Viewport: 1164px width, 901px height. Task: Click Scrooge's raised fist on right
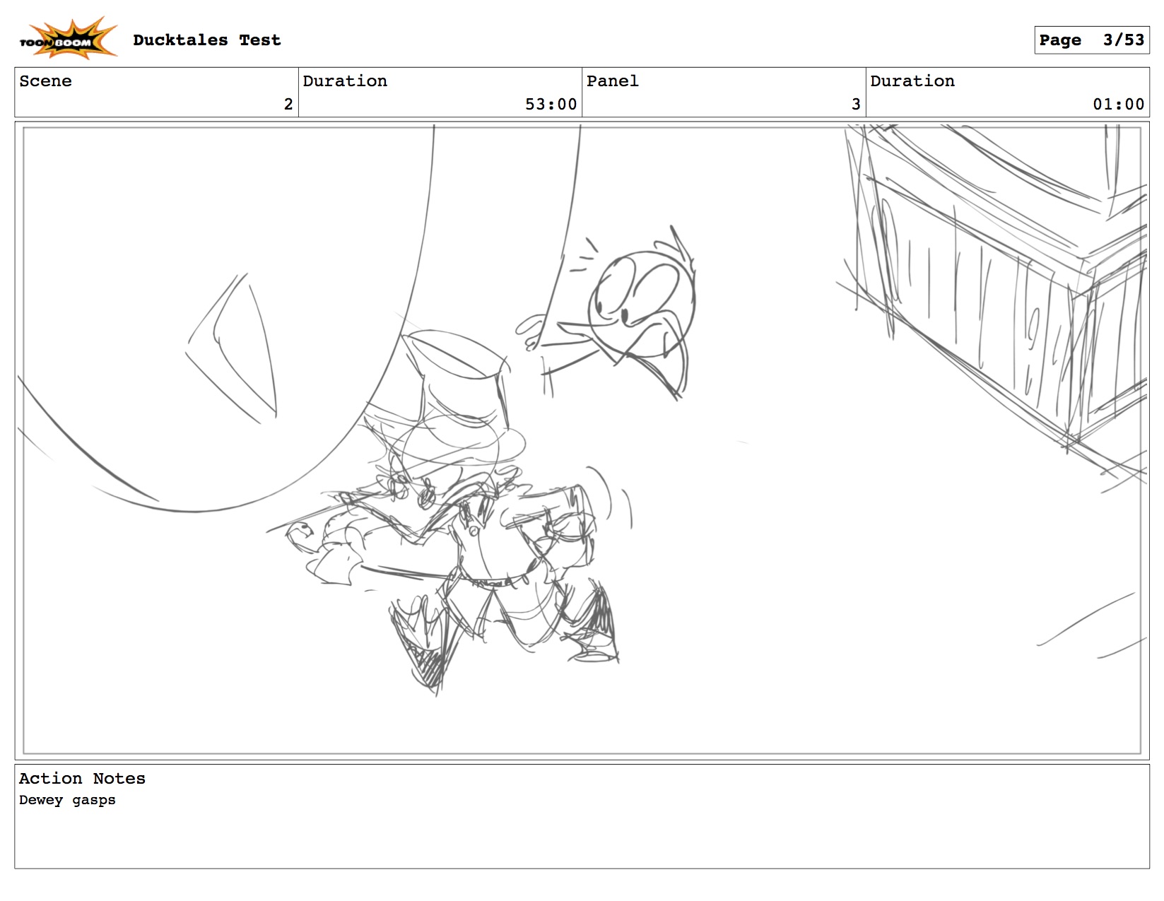(565, 526)
